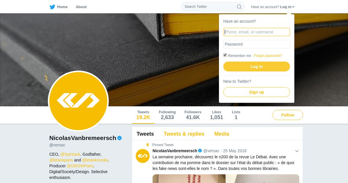Click the pinned tweet pin icon

pyautogui.click(x=148, y=145)
